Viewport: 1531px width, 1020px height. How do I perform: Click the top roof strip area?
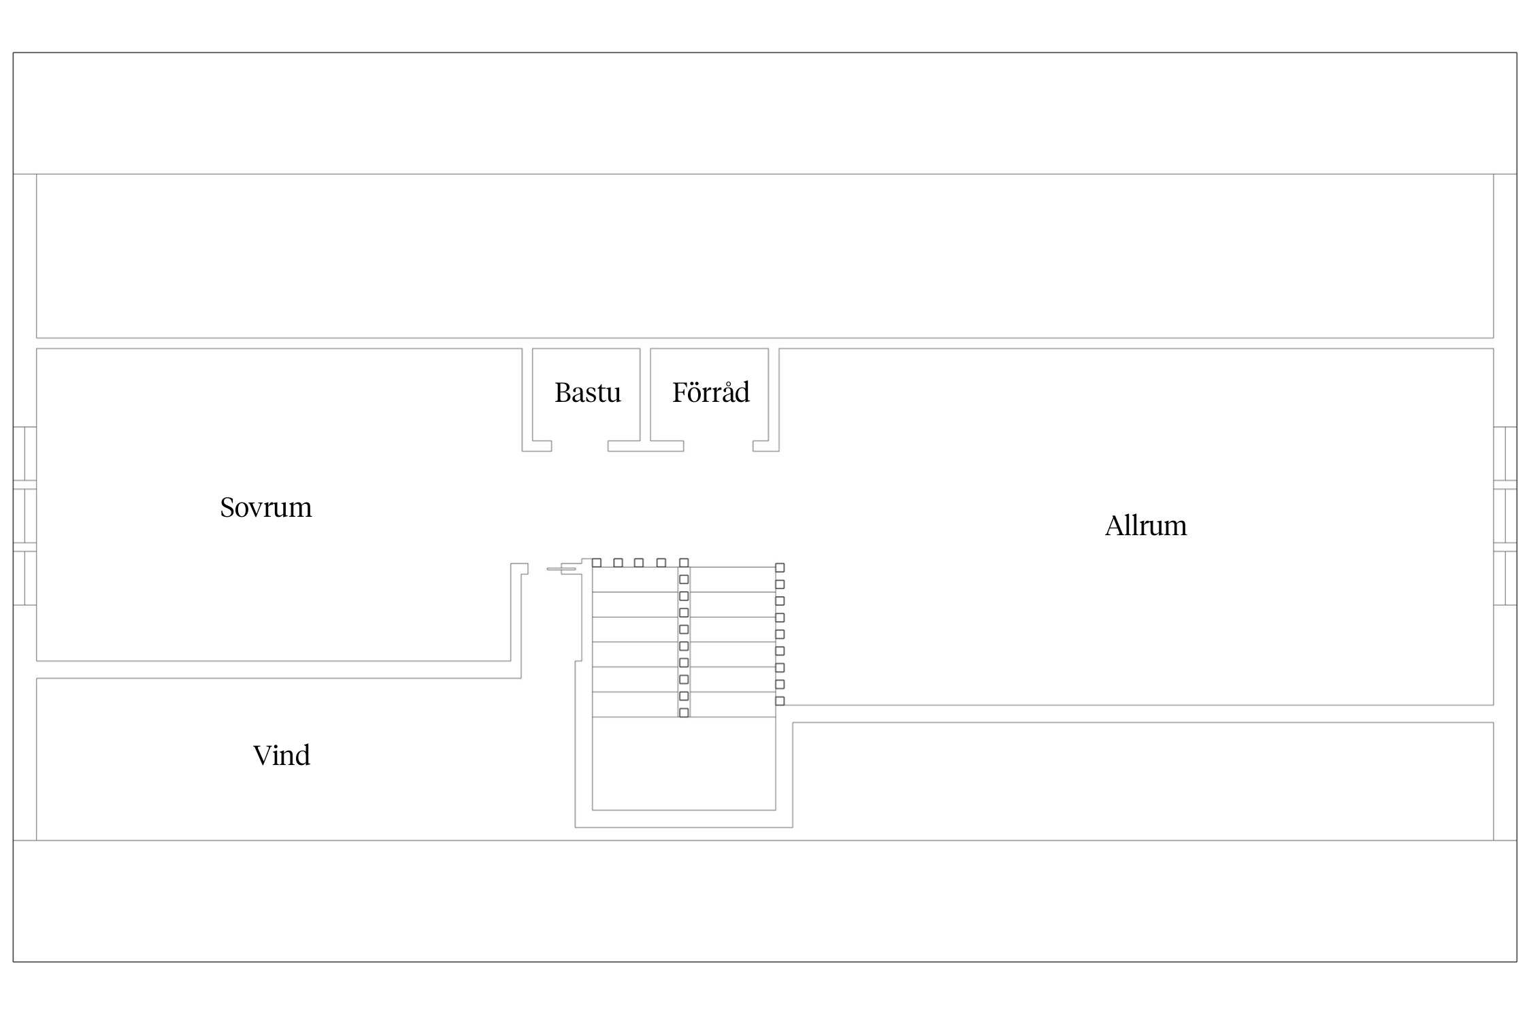click(x=765, y=113)
